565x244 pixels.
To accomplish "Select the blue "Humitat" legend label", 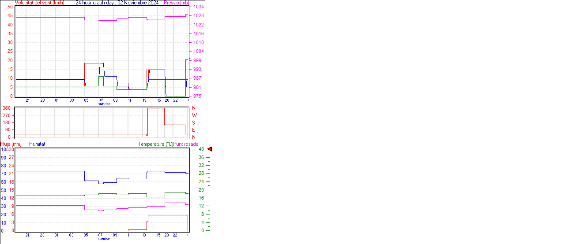I will point(37,144).
